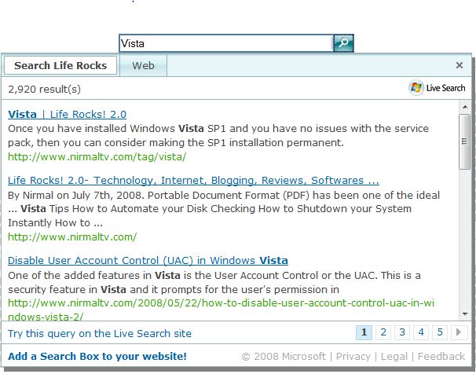Open Disable User Account Control result

click(148, 261)
